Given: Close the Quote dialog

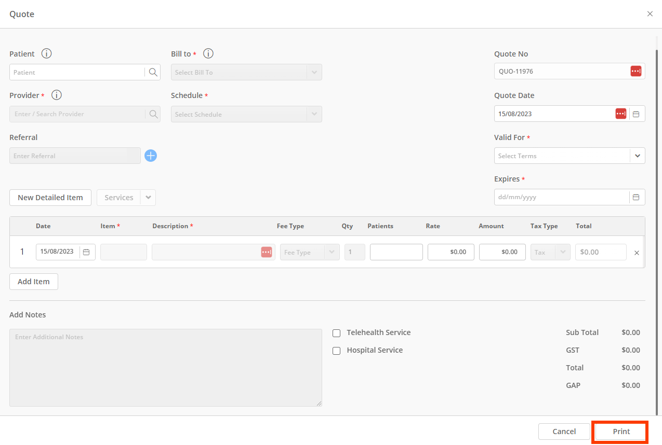Looking at the screenshot, I should click(x=650, y=14).
